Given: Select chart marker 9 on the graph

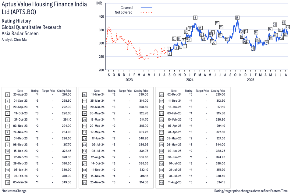Looking at the screenshot, I should [186, 32].
